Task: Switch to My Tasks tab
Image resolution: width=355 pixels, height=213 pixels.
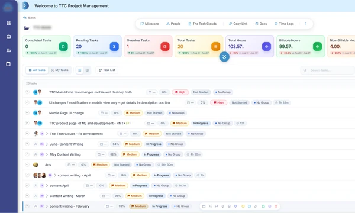Action: (x=60, y=70)
